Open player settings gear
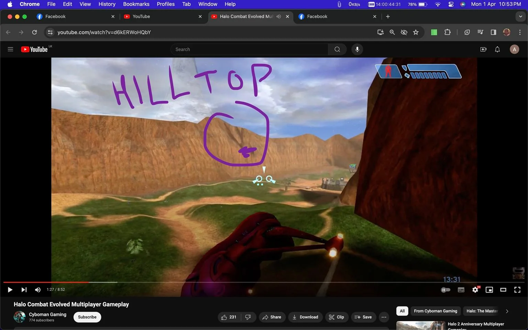Screen dimensions: 528x330 (475, 290)
